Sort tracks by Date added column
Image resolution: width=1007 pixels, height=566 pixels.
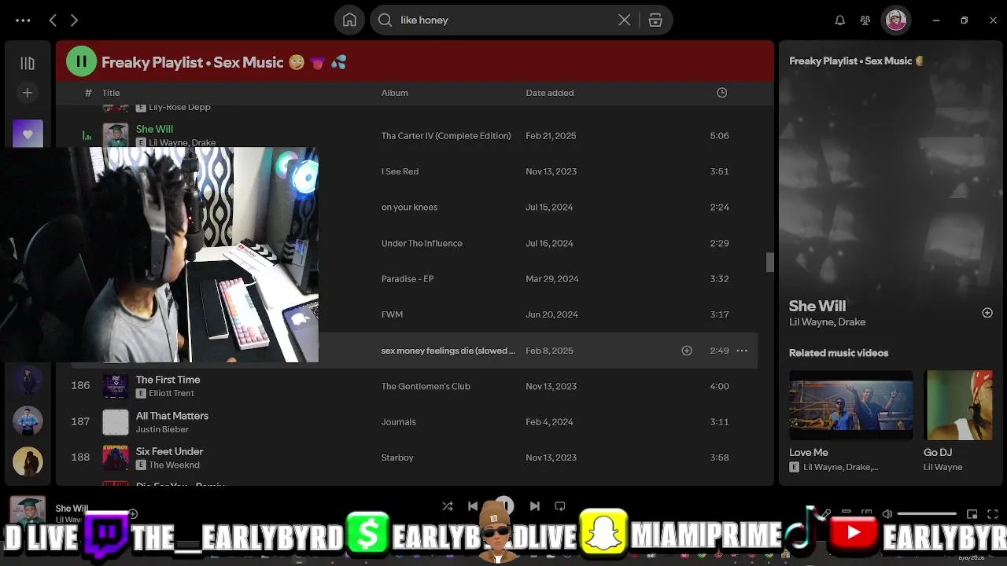click(550, 93)
